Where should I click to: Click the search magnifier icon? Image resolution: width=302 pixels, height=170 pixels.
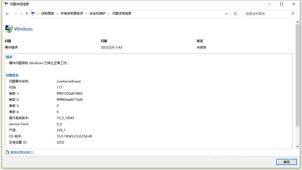tap(293, 14)
